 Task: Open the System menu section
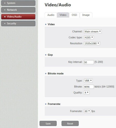click(x=18, y=3)
